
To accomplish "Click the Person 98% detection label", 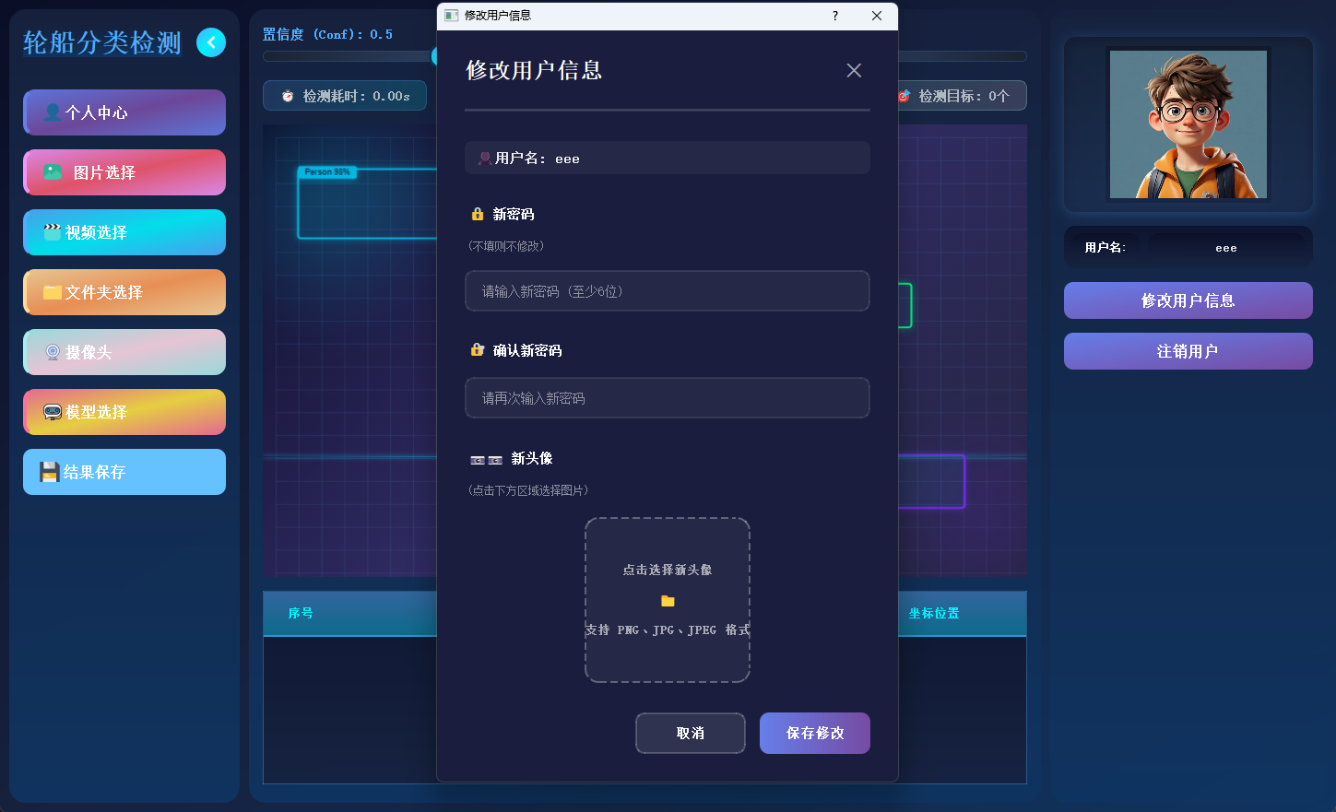I will tap(327, 172).
